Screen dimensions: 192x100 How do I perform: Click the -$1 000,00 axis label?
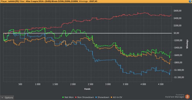[179, 70]
